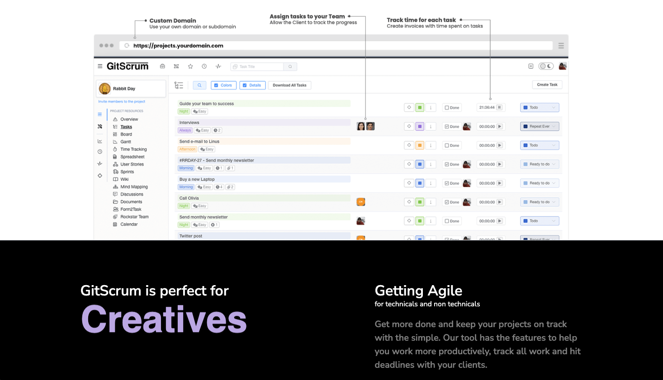Open Ready to do dropdown on #RRDAY-27 row
The image size is (663, 380).
[x=540, y=164]
